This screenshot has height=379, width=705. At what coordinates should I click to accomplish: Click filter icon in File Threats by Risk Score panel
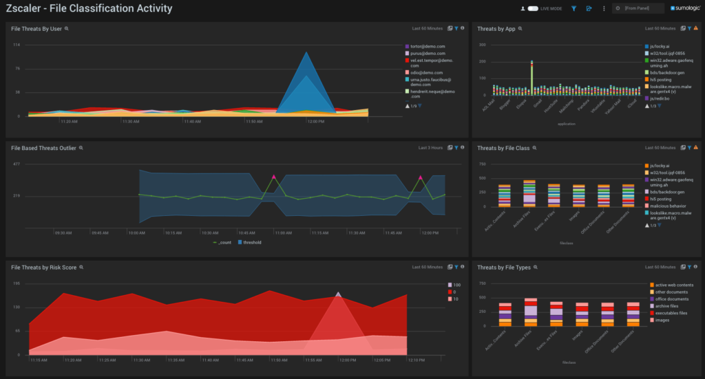[456, 267]
